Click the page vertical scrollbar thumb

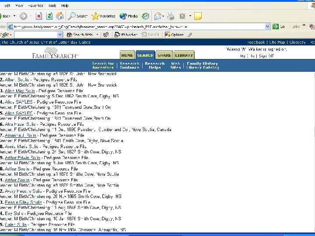click(314, 132)
